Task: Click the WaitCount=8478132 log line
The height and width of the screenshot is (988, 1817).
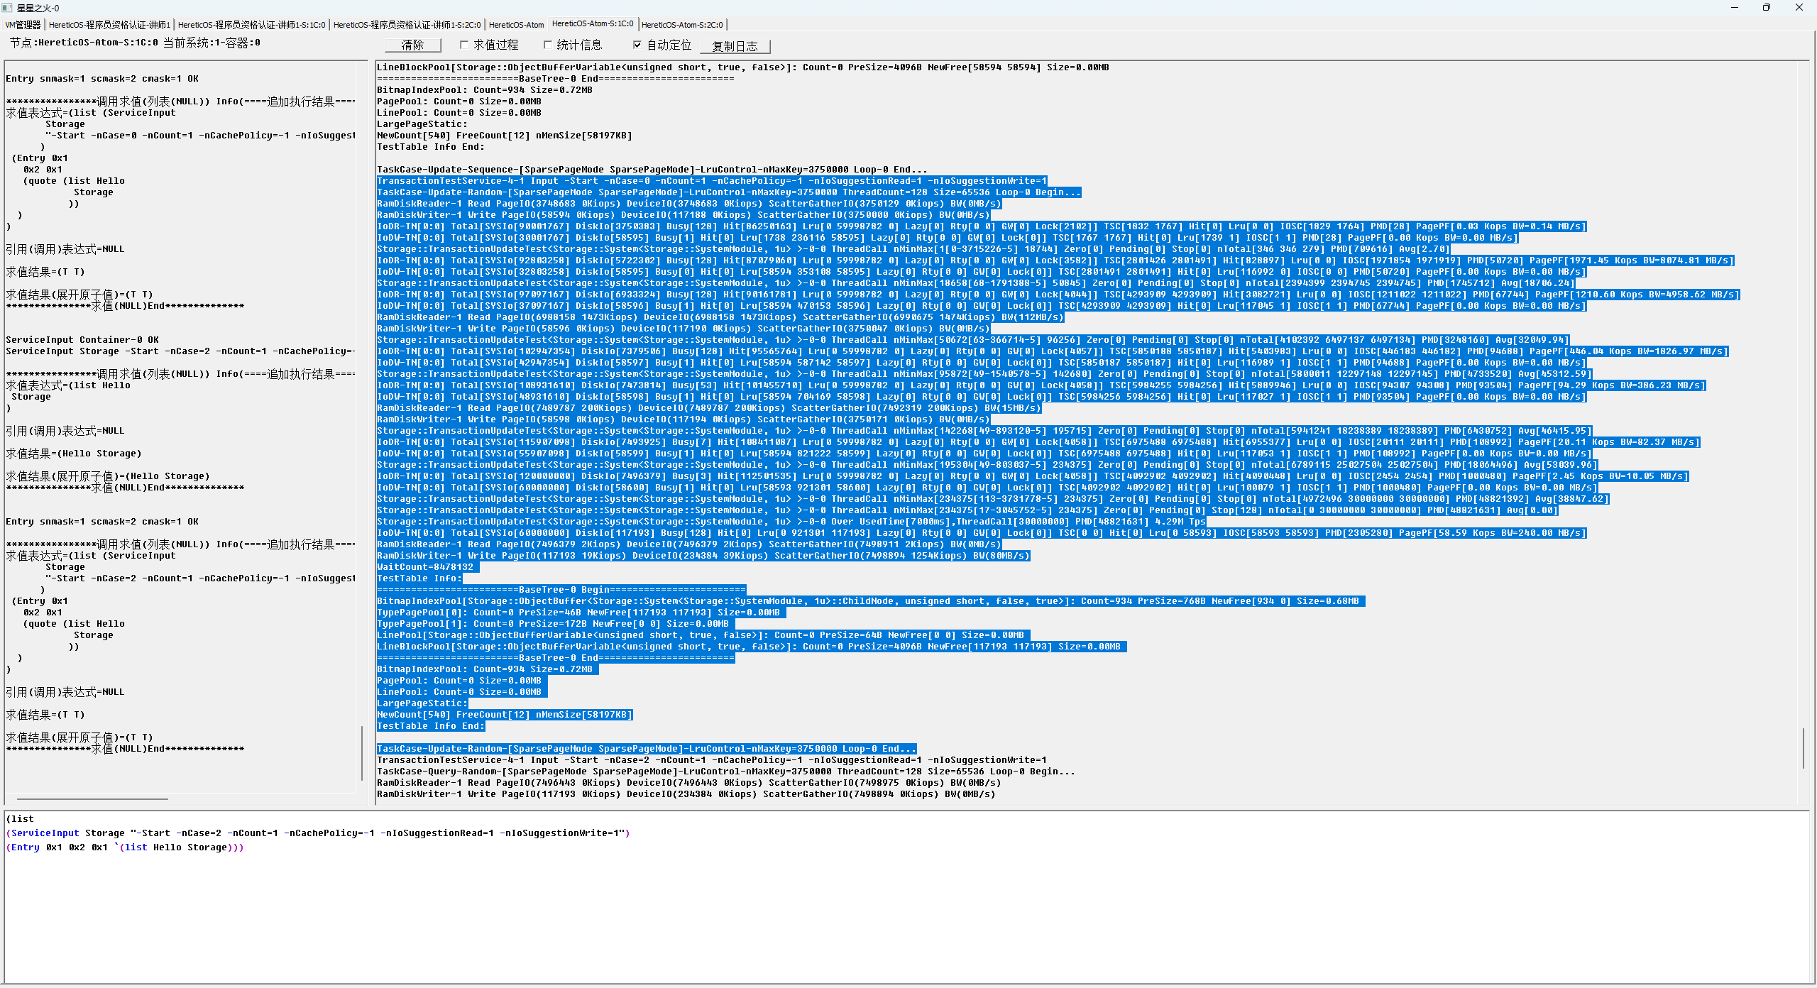Action: [426, 567]
